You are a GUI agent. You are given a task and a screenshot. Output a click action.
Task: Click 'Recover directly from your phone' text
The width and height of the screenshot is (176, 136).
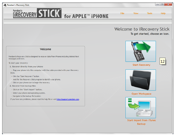pyautogui.click(x=28, y=67)
